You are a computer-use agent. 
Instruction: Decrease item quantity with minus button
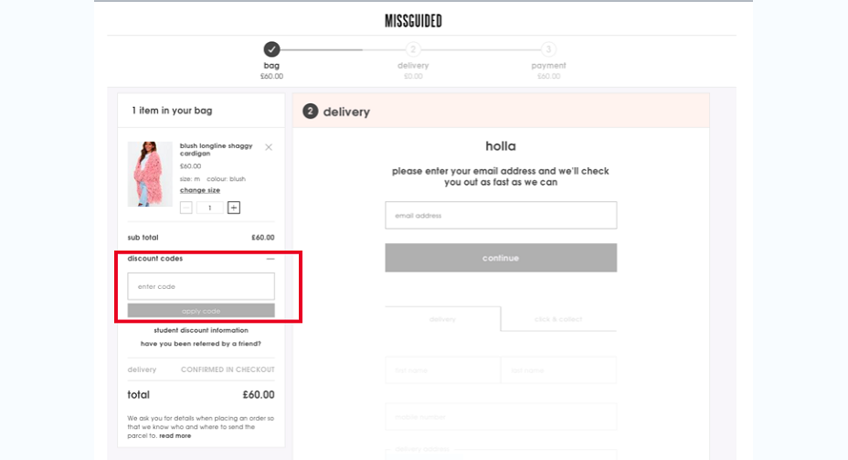pyautogui.click(x=186, y=208)
